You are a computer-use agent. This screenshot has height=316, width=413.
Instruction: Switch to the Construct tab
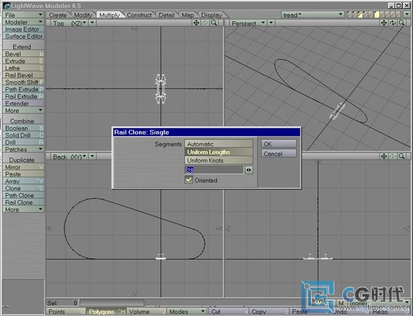[x=139, y=15]
